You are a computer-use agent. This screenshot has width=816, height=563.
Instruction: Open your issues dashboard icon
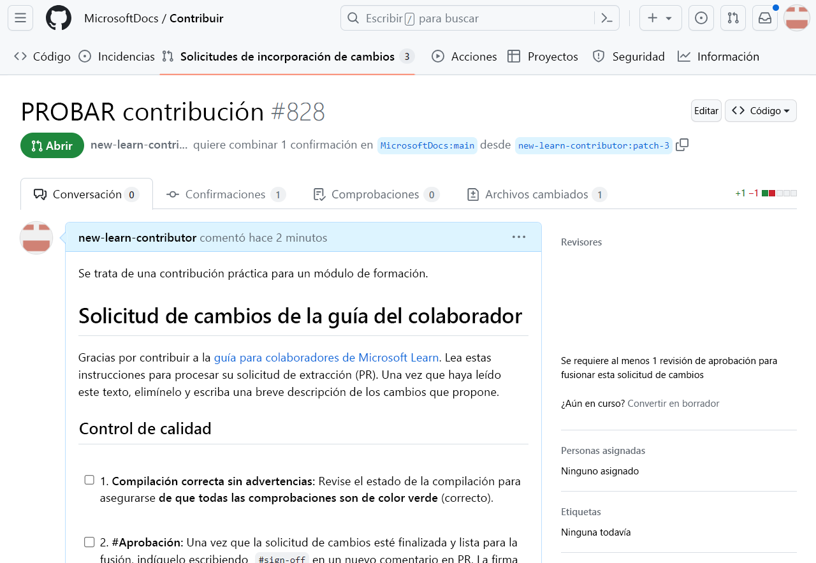[x=701, y=18]
